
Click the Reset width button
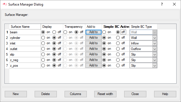pos(105,94)
